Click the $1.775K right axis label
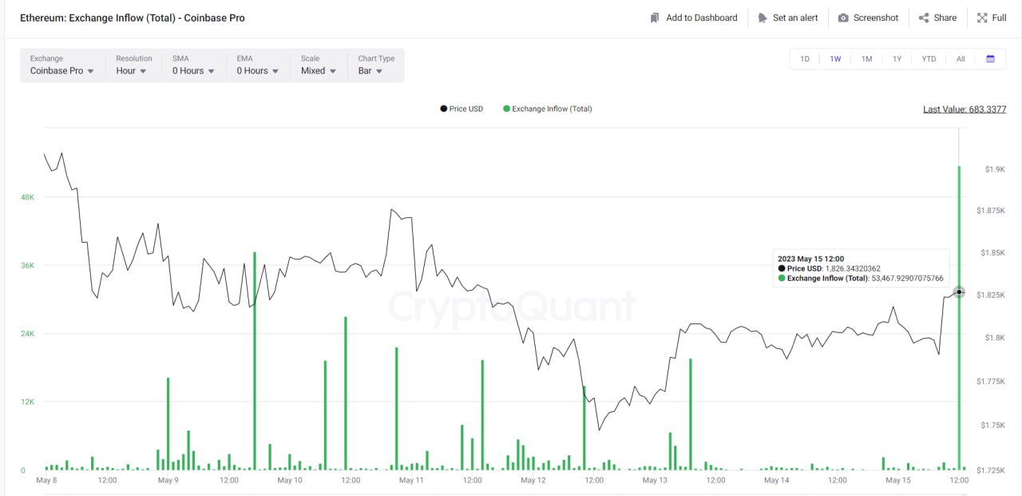This screenshot has width=1022, height=496. (x=990, y=382)
